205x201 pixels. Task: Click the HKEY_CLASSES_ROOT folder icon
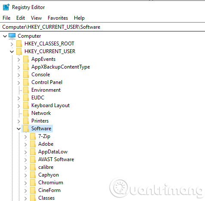coord(19,44)
